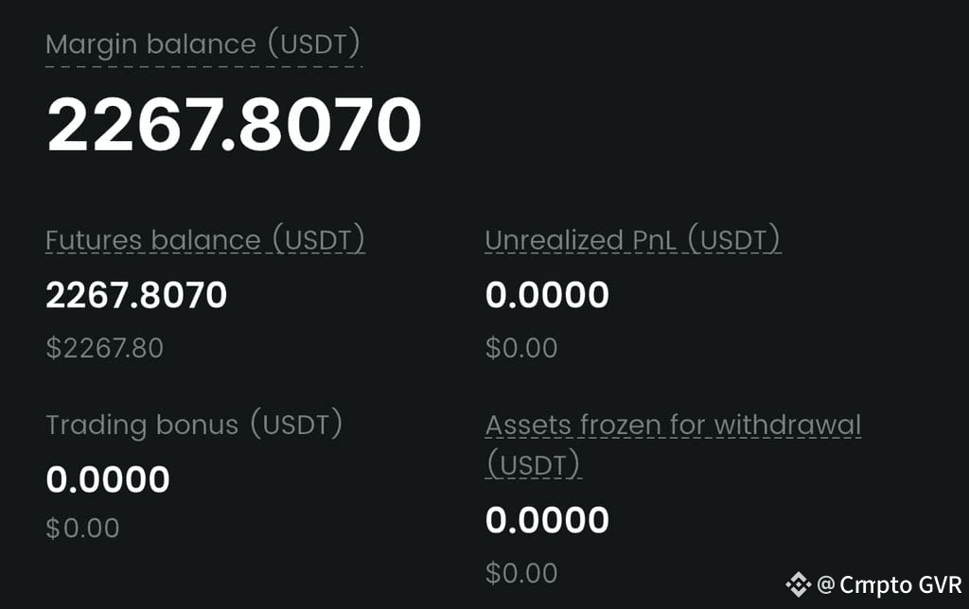Open the Assets frozen for withdrawal label
Screen dimensions: 969x609
673,444
